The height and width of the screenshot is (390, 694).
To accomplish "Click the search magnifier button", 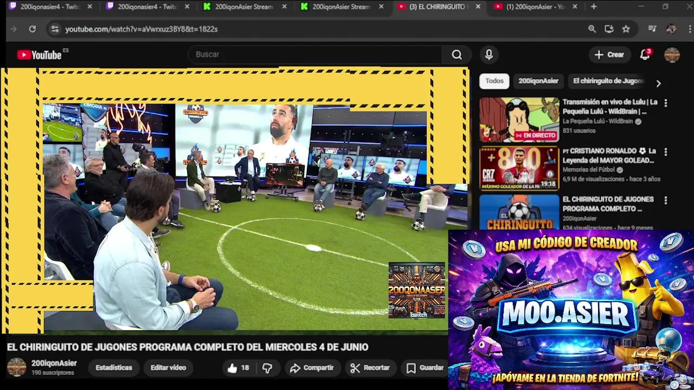I will click(x=457, y=55).
